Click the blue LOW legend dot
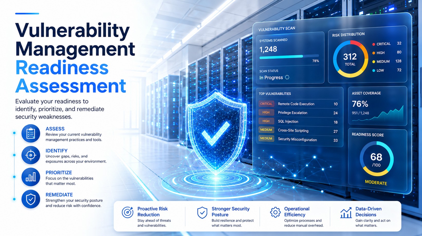This screenshot has width=422, height=236. pos(374,71)
